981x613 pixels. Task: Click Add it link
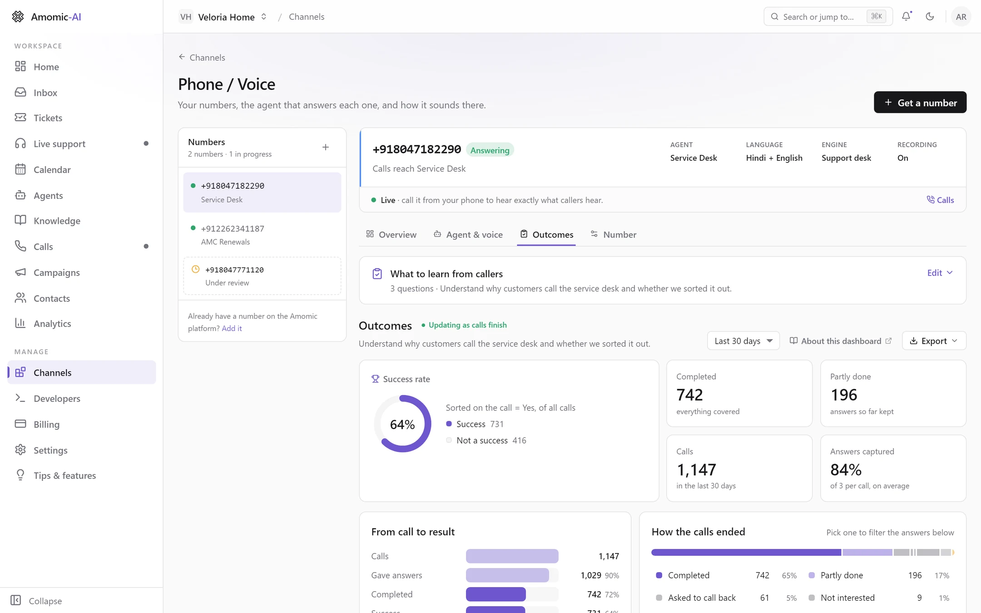(232, 328)
